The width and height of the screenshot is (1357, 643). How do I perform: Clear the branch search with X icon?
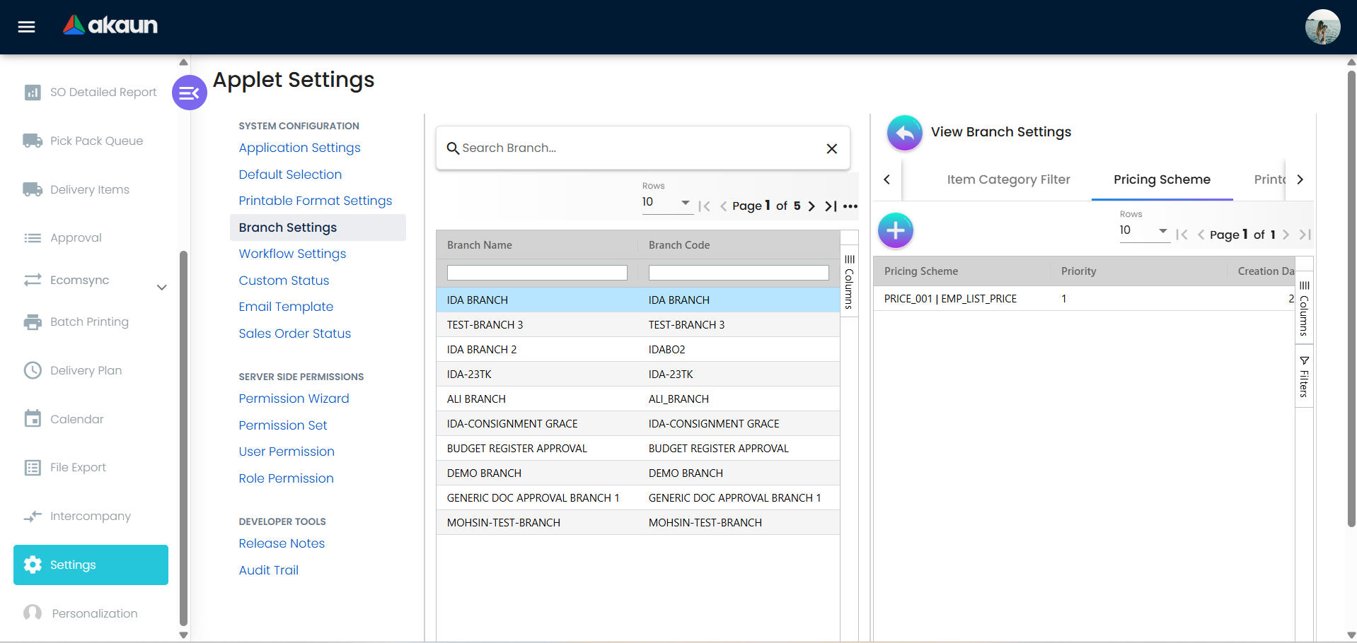pyautogui.click(x=831, y=148)
